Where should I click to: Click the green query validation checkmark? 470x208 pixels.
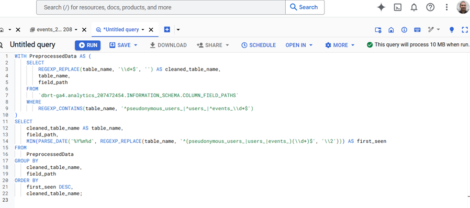370,45
